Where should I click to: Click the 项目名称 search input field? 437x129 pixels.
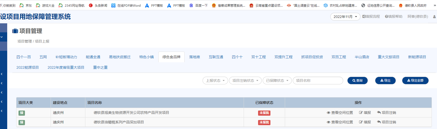click(318, 81)
